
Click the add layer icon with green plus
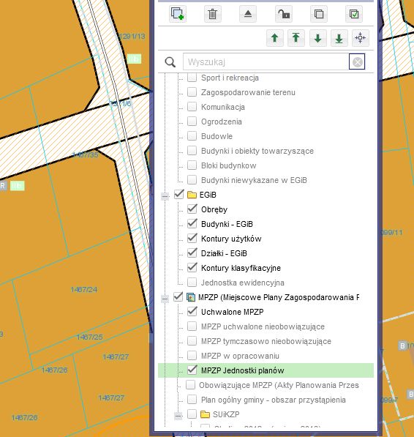(x=178, y=14)
